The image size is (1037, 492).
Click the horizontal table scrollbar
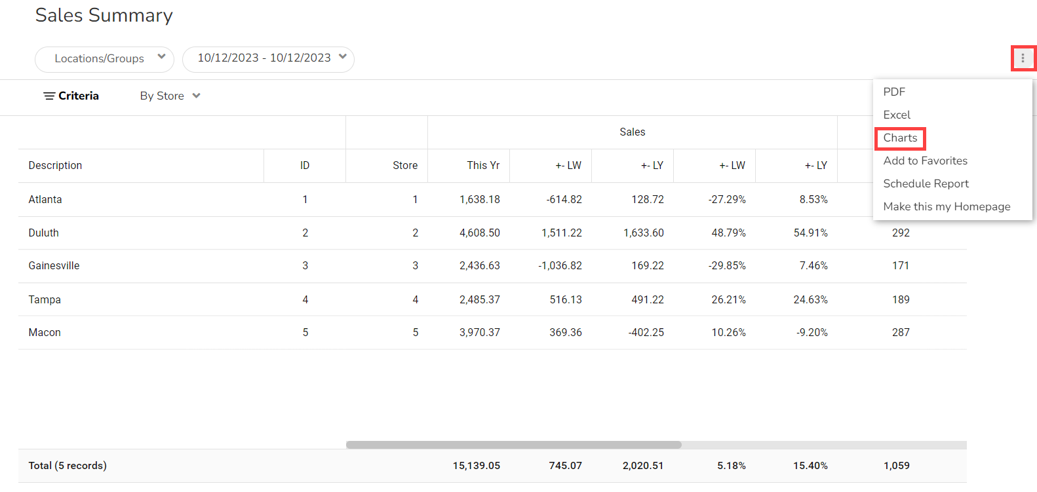513,445
